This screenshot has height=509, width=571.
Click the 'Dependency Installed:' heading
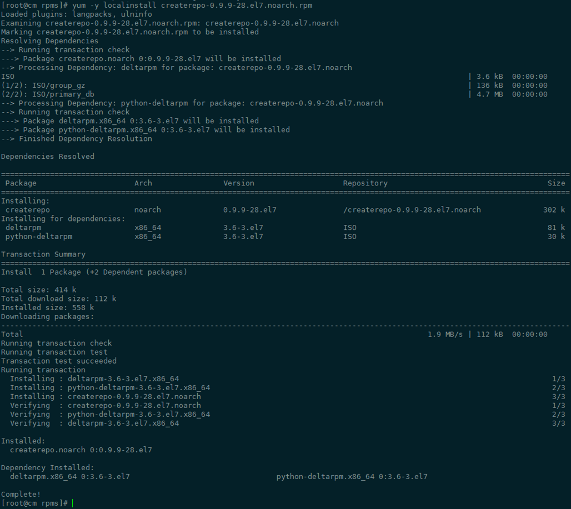47,468
